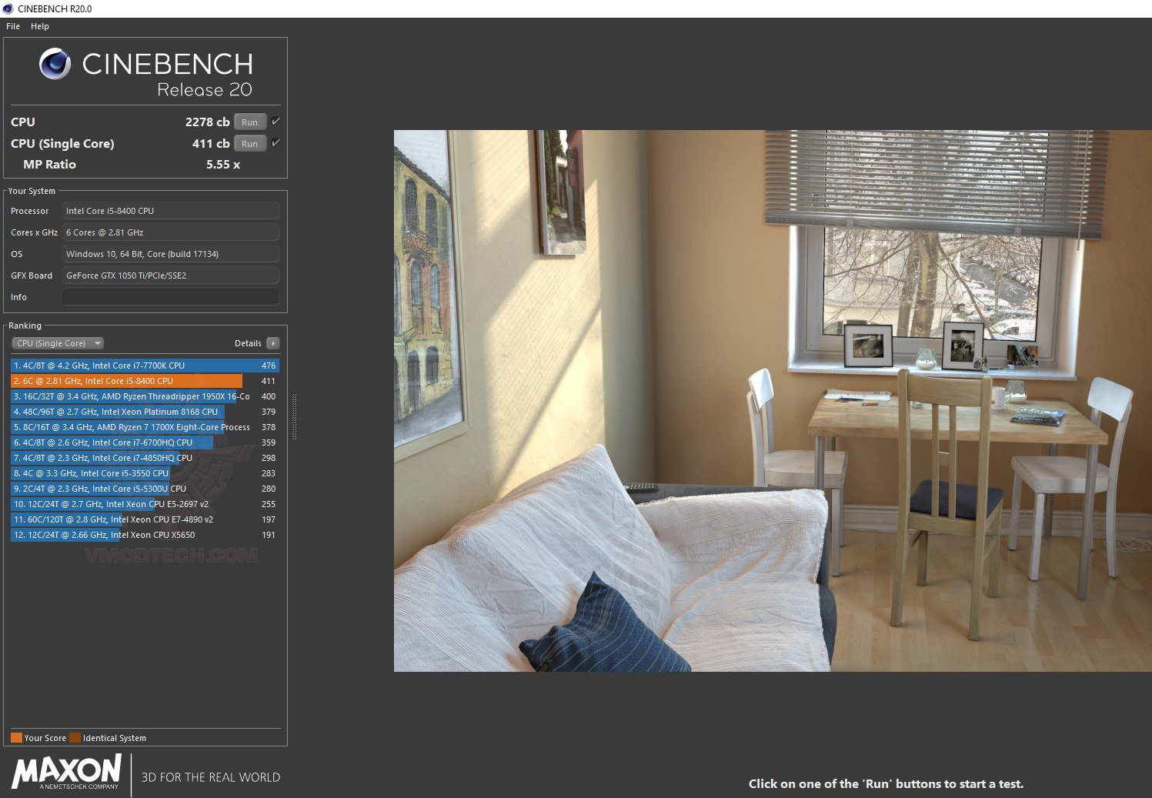Select ranking row Core i5-8400 CPU
1152x798 pixels.
tap(145, 381)
